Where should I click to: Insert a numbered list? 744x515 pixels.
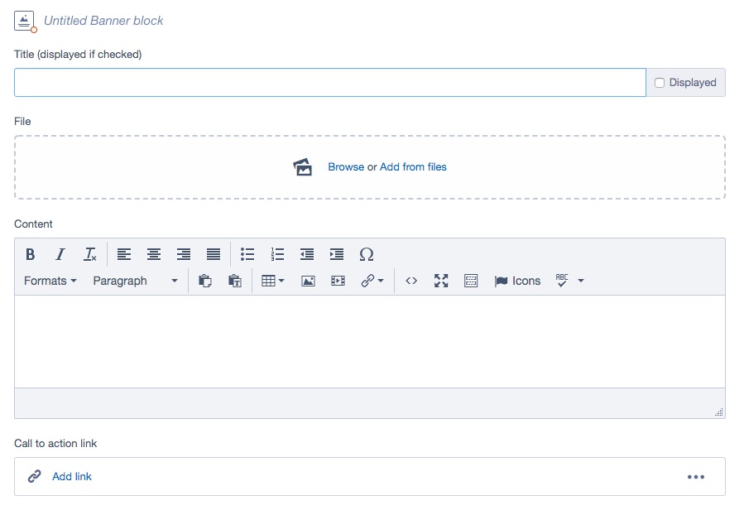[277, 254]
